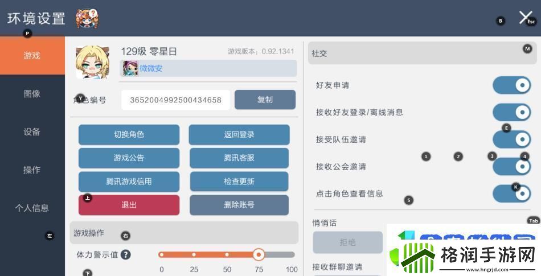Click the 社交 section header

pyautogui.click(x=423, y=53)
